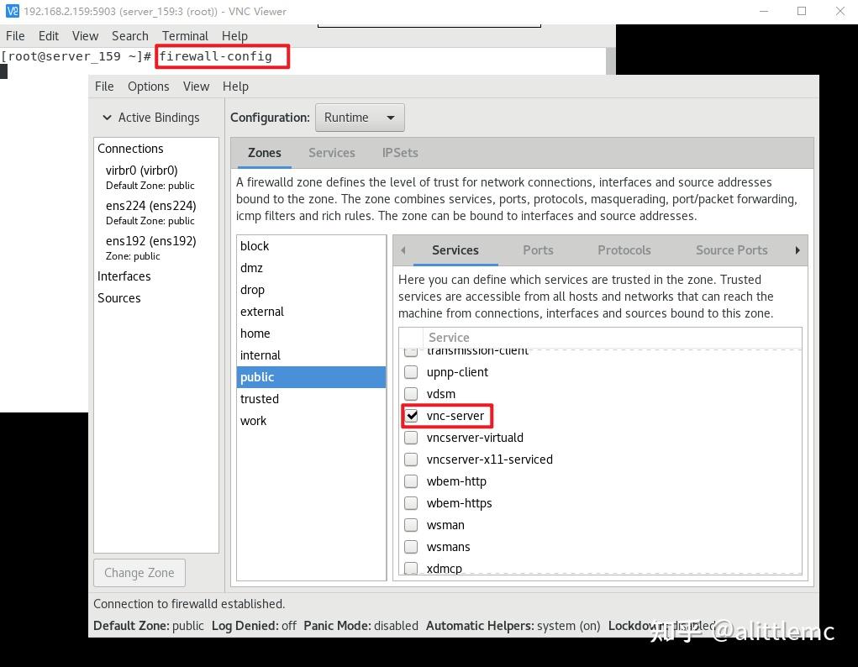The width and height of the screenshot is (858, 667).
Task: Switch to the IPSets tab
Action: [x=400, y=153]
